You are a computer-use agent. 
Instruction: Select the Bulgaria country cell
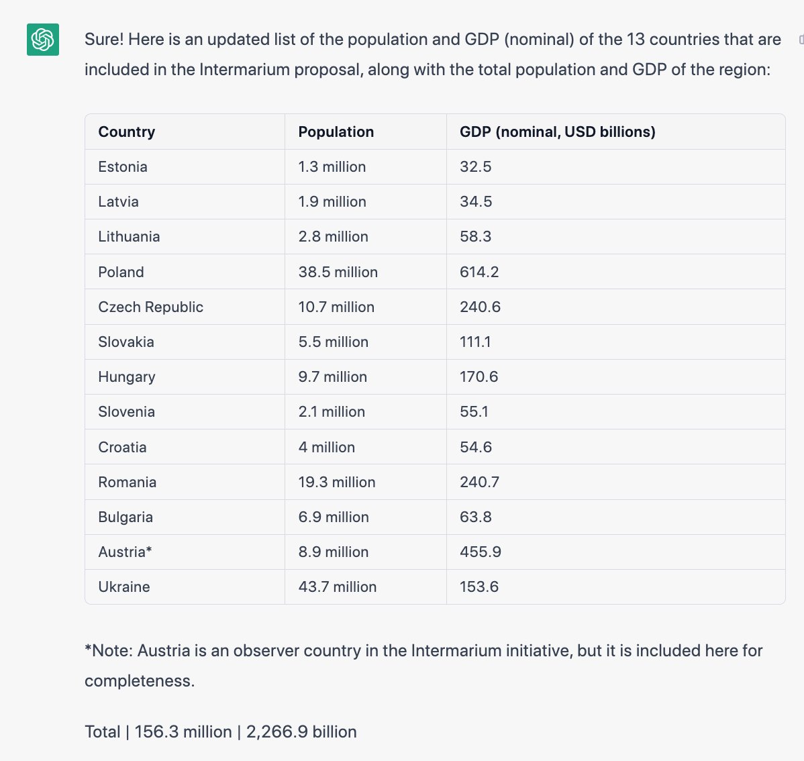click(125, 517)
